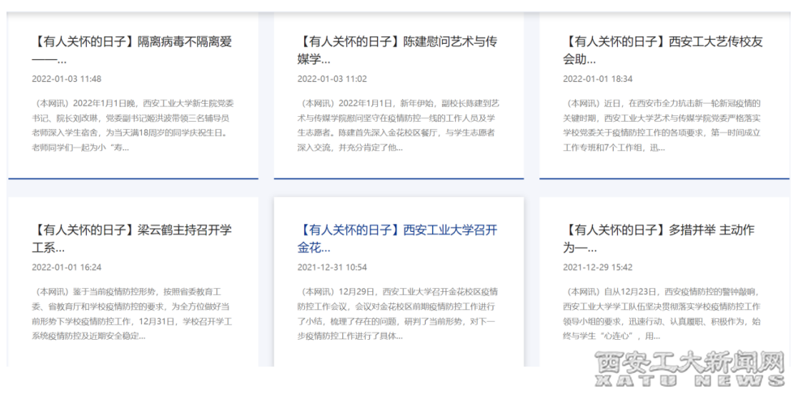Open the highlighted 西安工业大学召开金花 article headline
This screenshot has width=802, height=395.
point(397,238)
